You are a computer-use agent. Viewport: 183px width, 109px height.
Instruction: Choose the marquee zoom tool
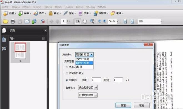pos(92,21)
